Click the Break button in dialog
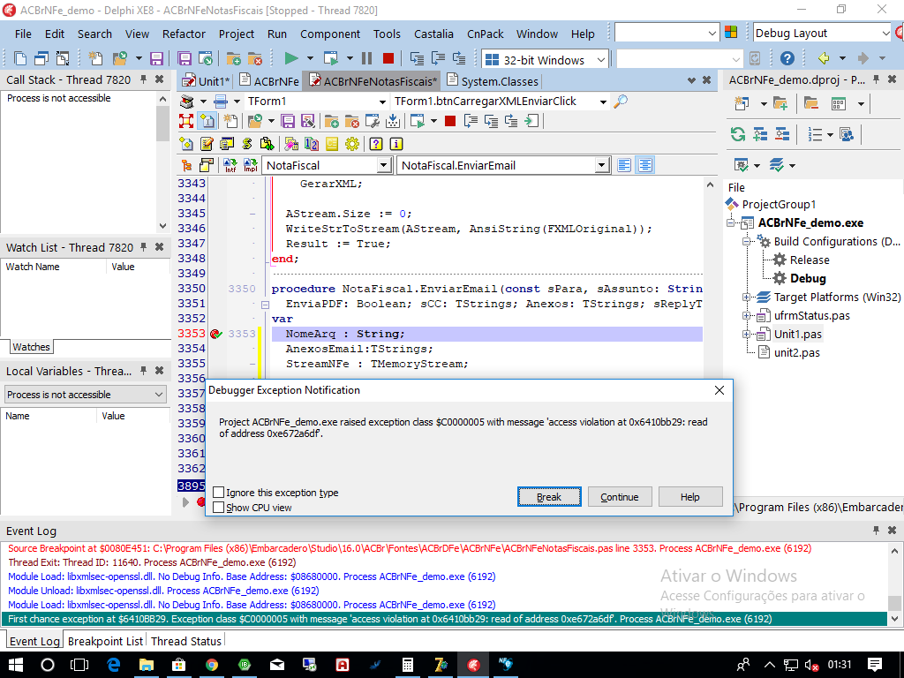The image size is (904, 678). [549, 497]
